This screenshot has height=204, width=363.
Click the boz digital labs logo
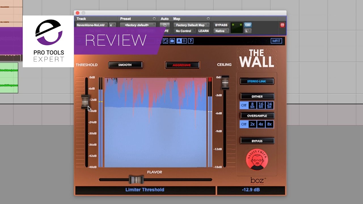(x=258, y=180)
